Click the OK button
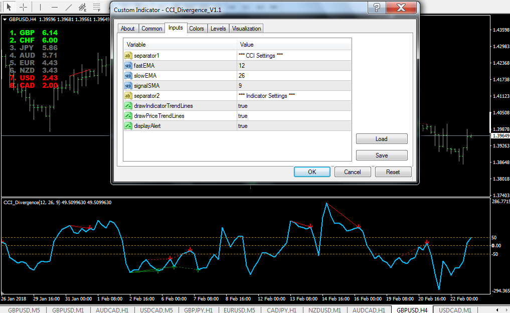The image size is (510, 313). coord(312,172)
